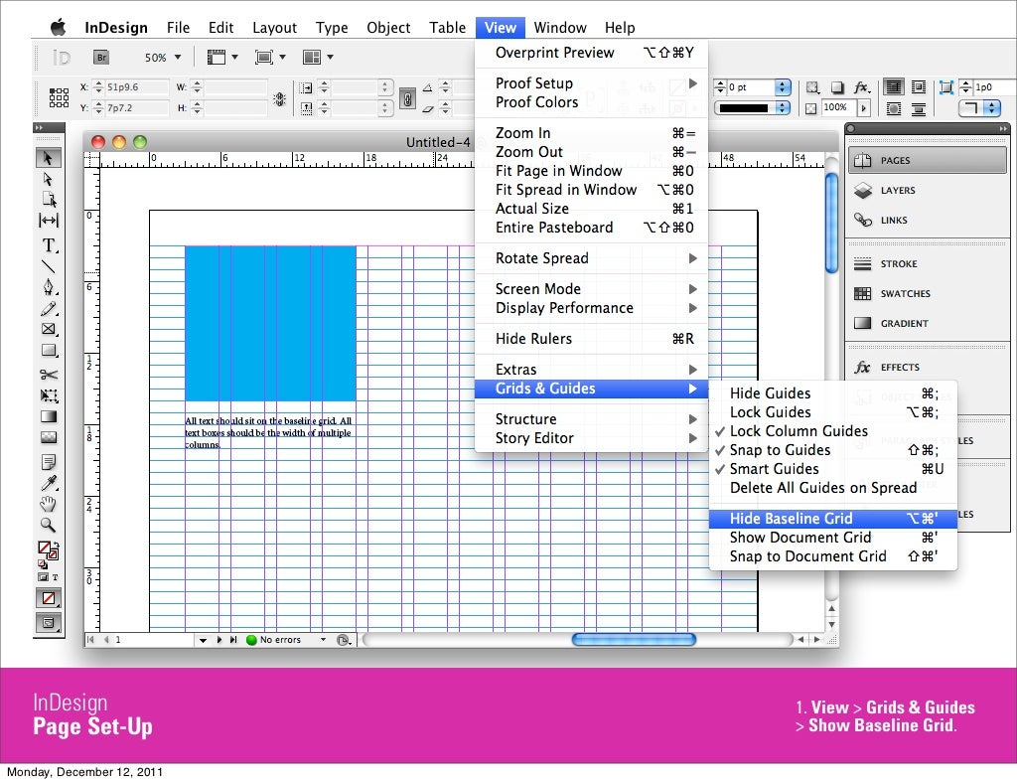The height and width of the screenshot is (783, 1017).
Task: Open the stroke style black line dropdown
Action: pyautogui.click(x=752, y=107)
